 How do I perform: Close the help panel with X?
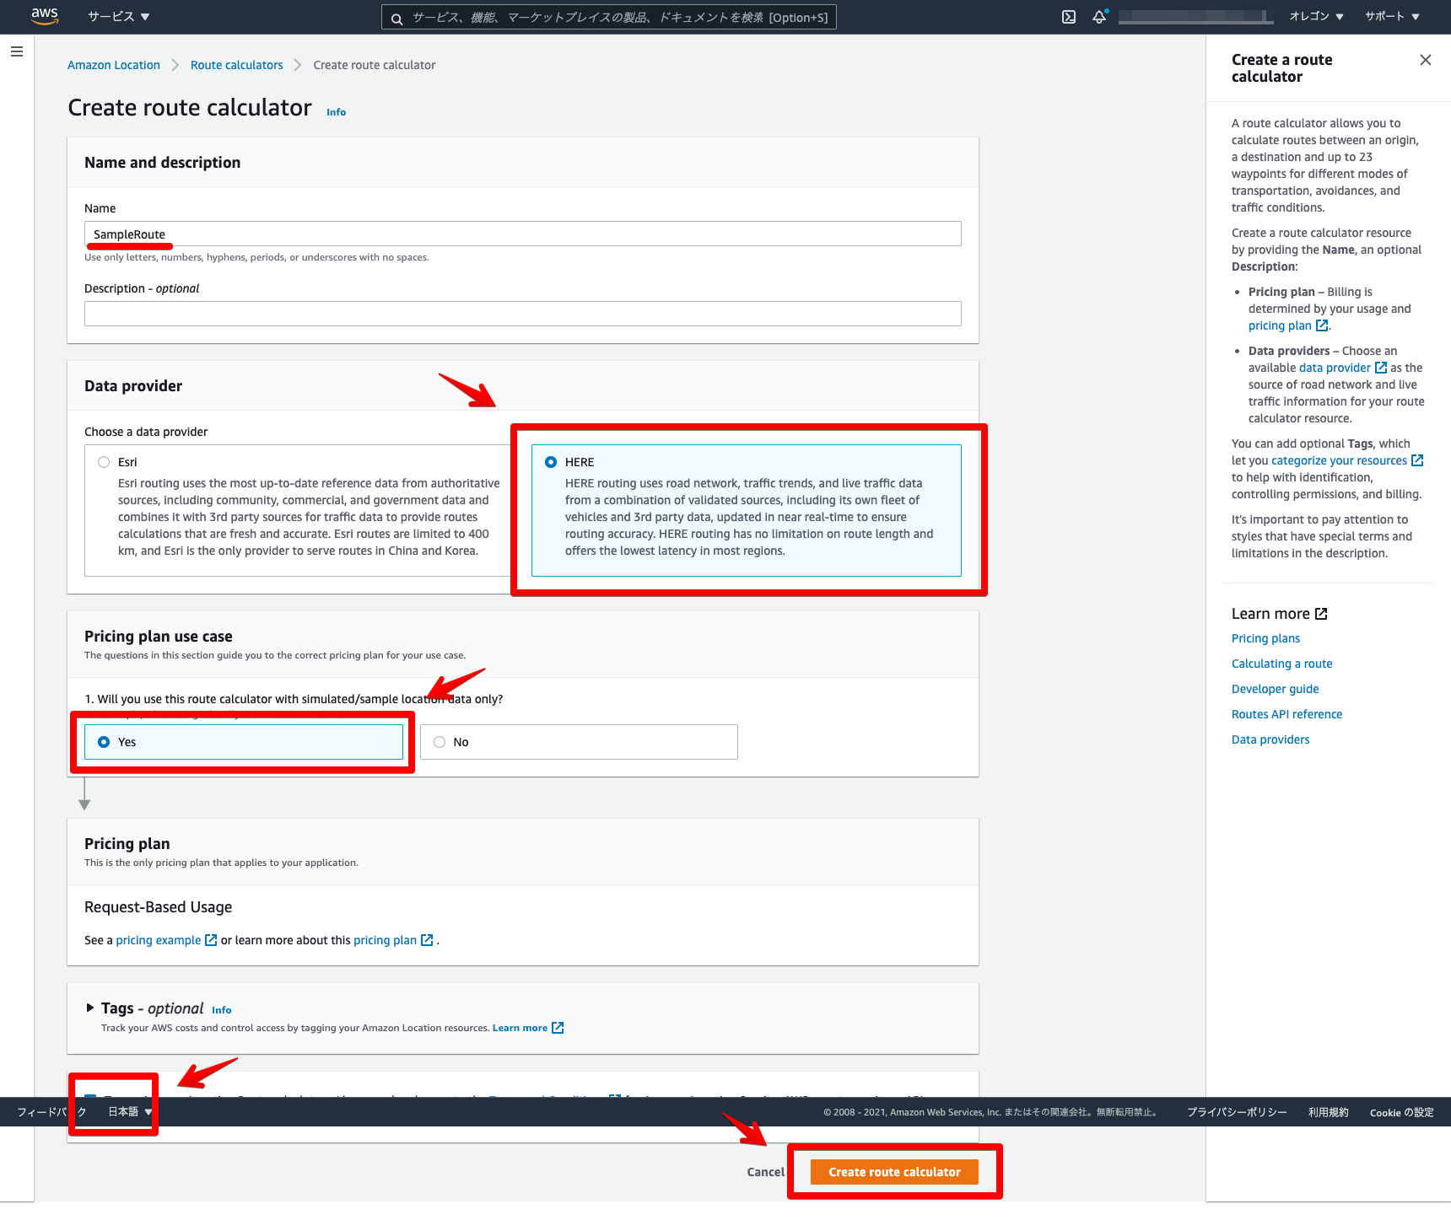click(1426, 60)
